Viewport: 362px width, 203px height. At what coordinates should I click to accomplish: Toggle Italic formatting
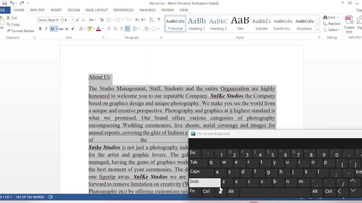(46, 29)
